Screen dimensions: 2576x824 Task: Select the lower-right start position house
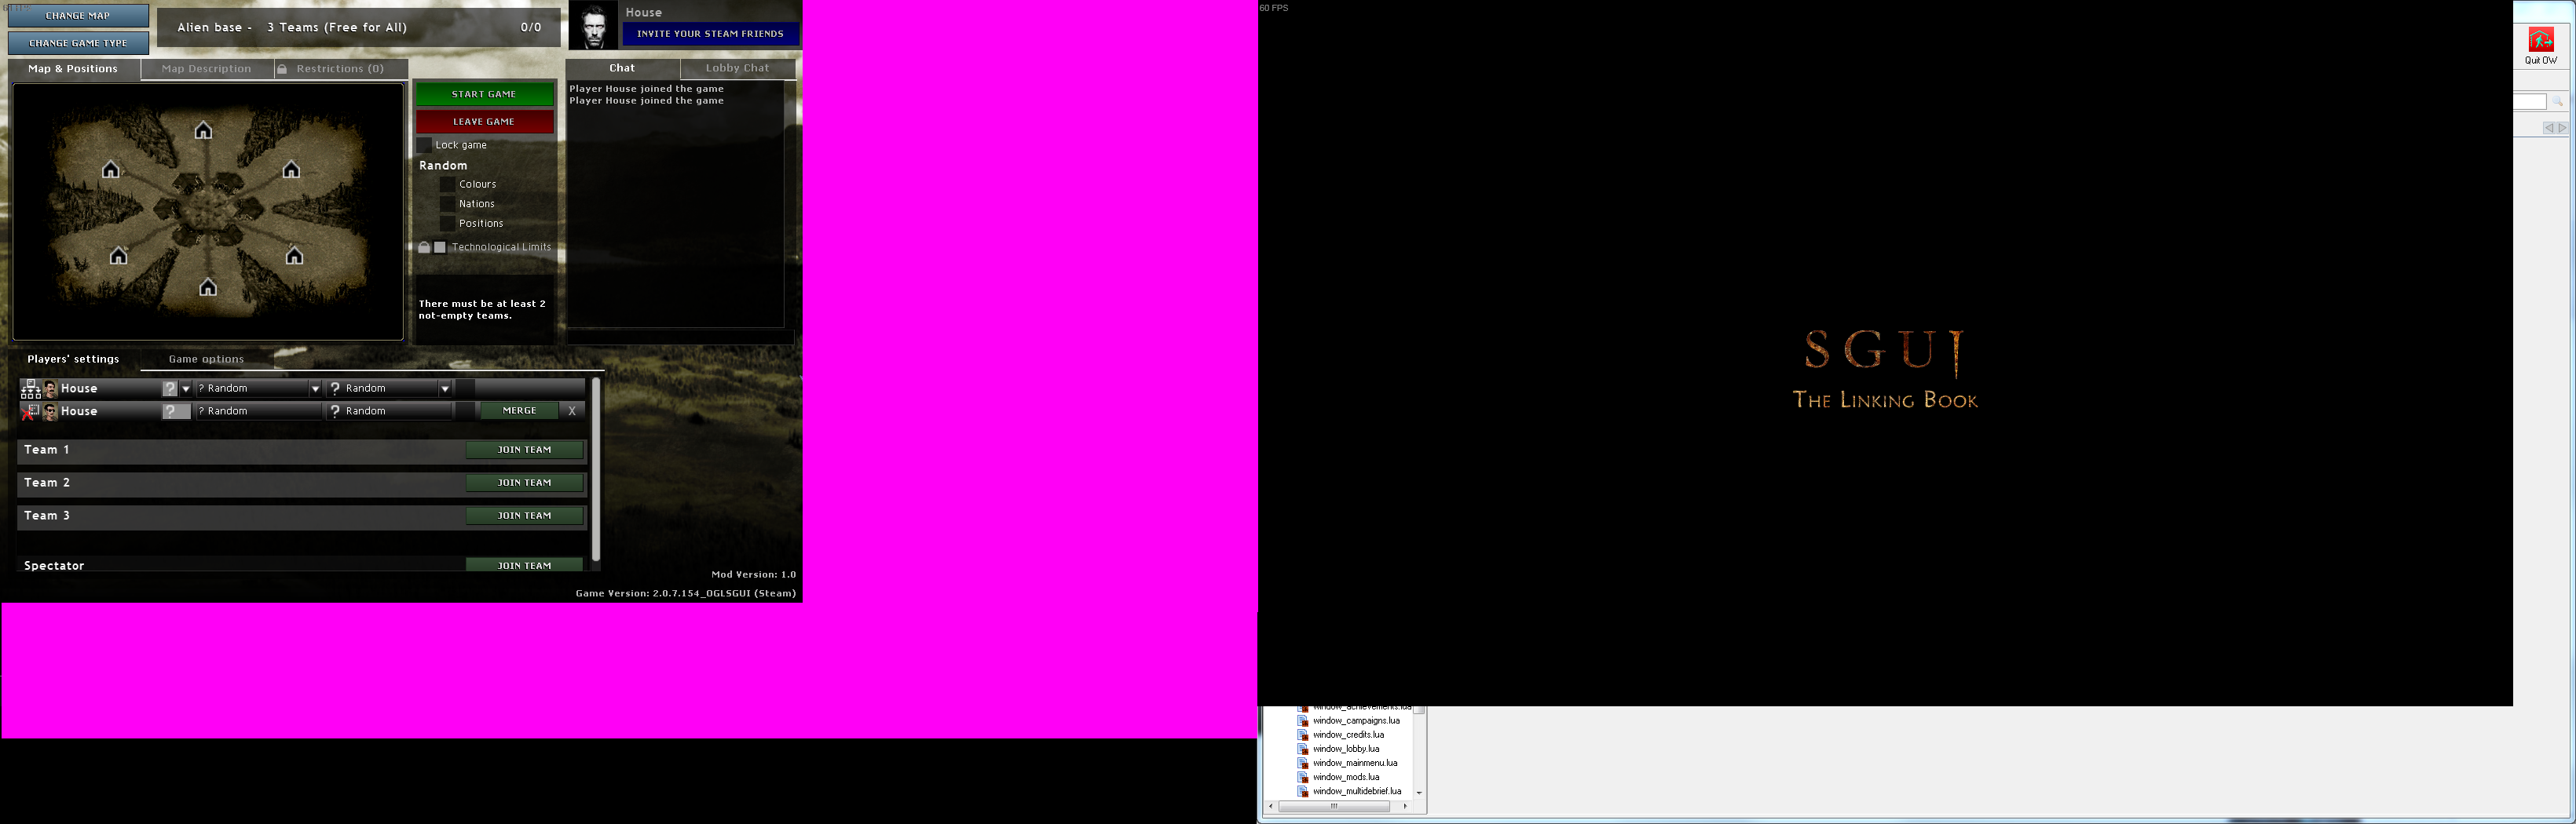[294, 256]
